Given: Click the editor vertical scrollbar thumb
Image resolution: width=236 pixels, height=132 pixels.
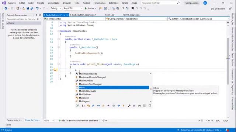Looking at the screenshot, I should 228,61.
